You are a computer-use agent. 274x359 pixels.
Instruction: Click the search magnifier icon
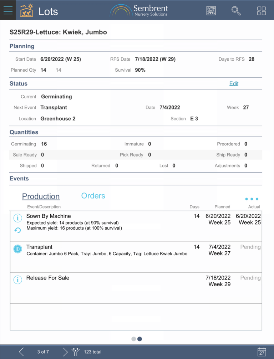[236, 11]
